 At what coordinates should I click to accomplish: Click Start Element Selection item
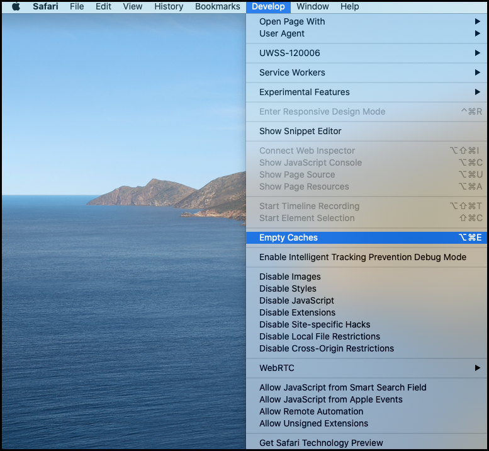click(x=368, y=218)
